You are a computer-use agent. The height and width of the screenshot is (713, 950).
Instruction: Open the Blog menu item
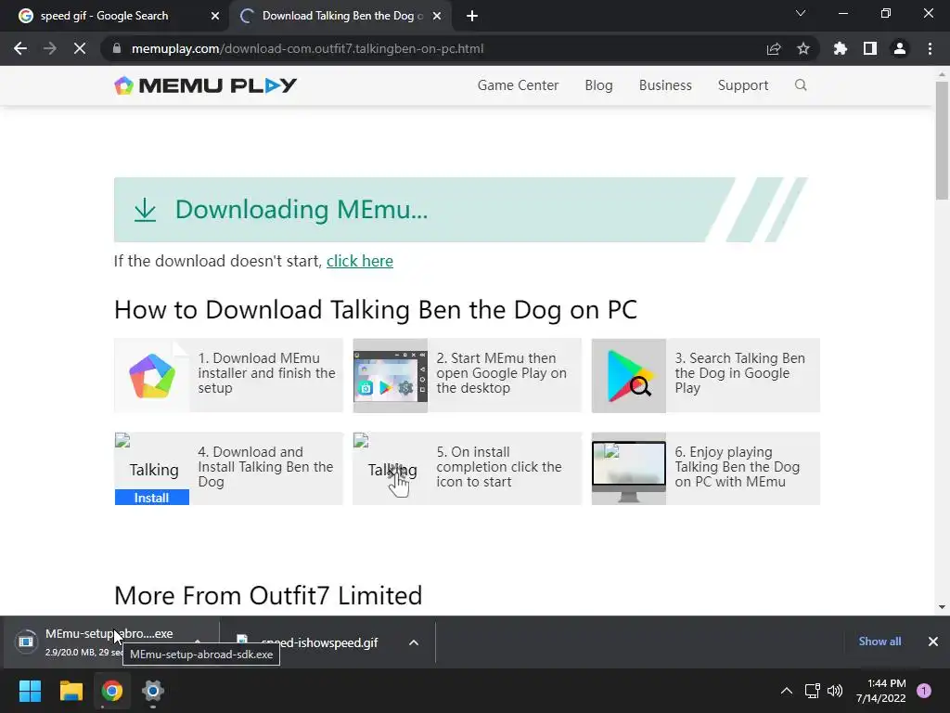(598, 85)
